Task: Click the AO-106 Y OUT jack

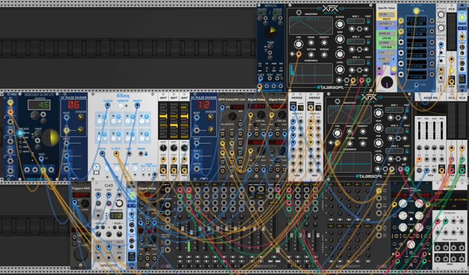Action: (416, 85)
